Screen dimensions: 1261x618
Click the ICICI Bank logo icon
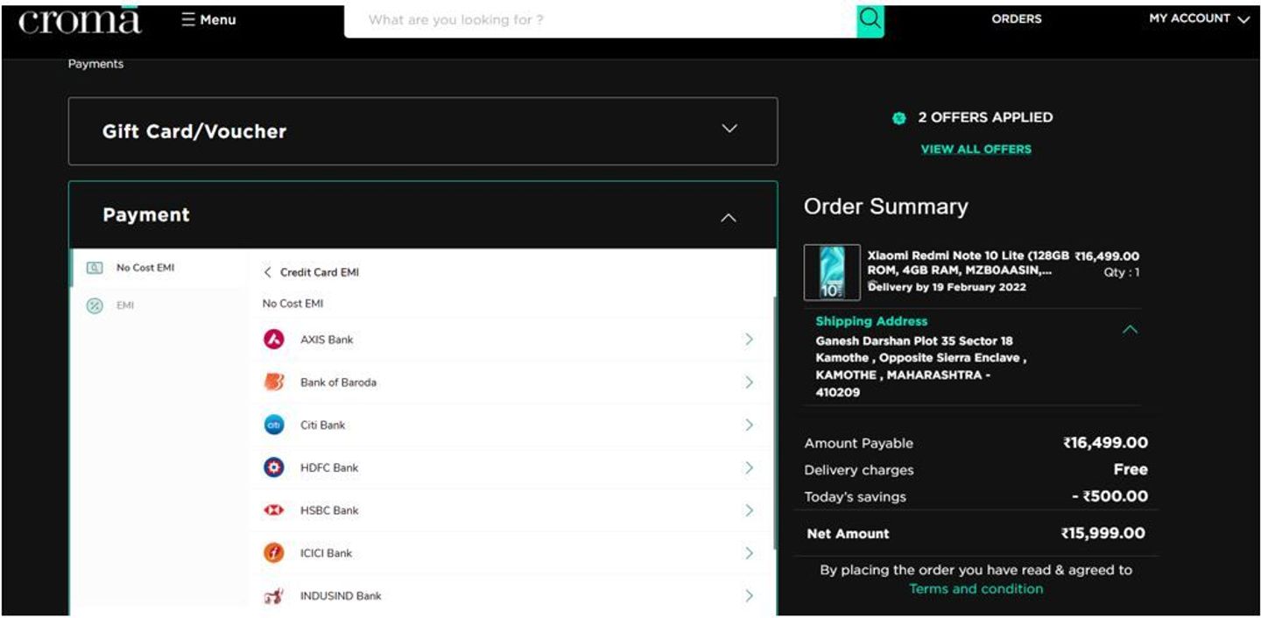click(x=274, y=553)
